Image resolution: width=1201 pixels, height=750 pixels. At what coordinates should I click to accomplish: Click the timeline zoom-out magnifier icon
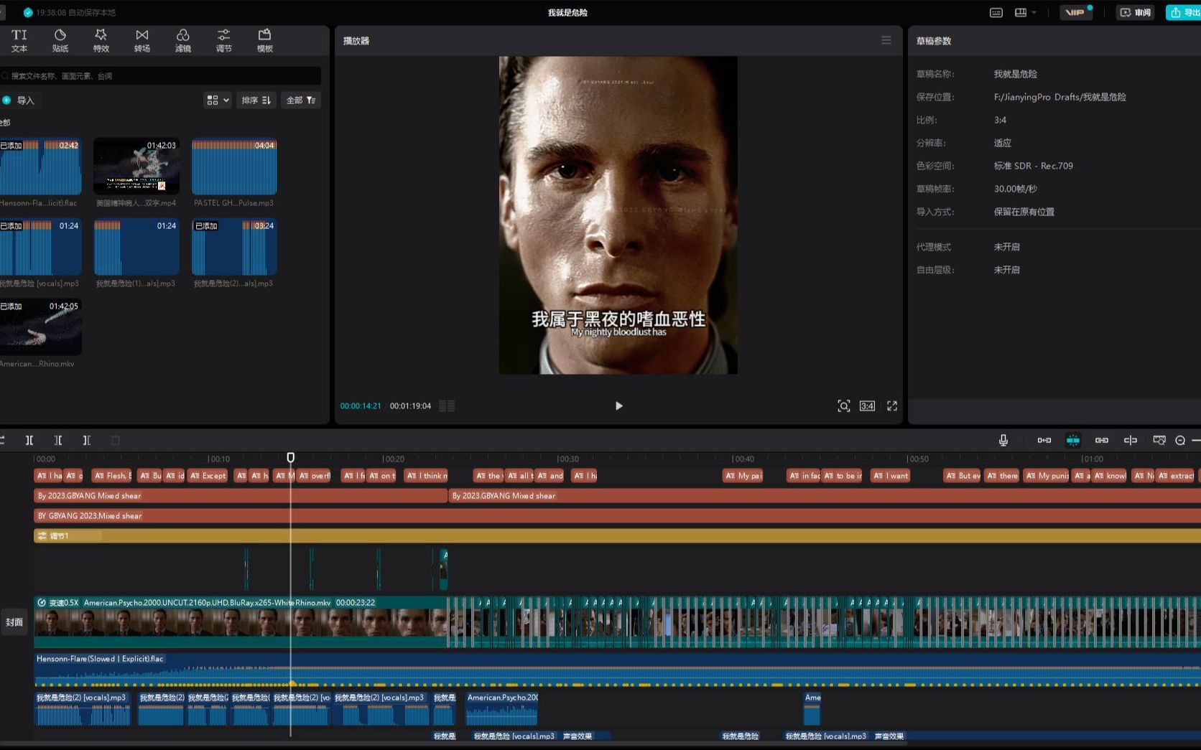[x=1179, y=440]
